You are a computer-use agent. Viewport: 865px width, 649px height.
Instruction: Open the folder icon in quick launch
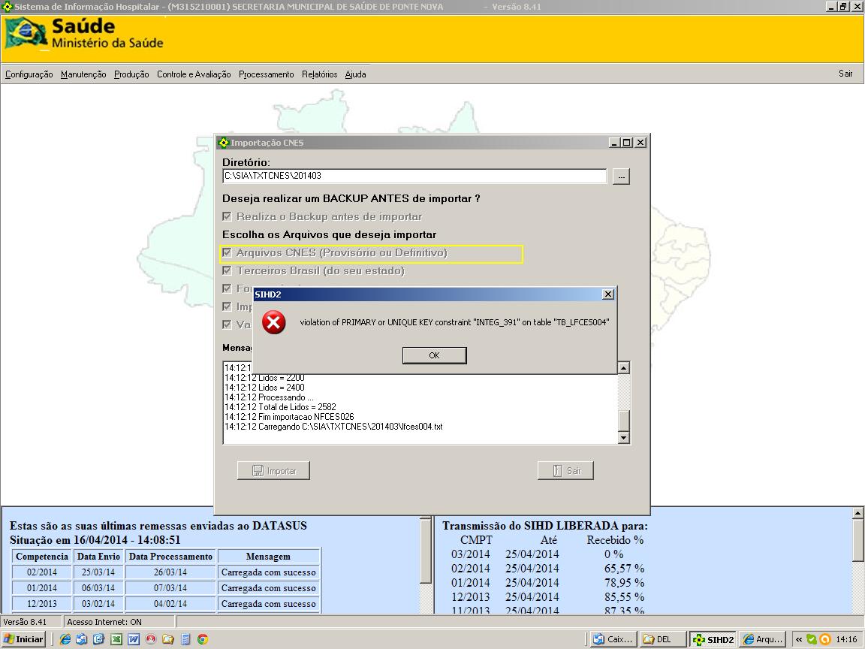click(168, 639)
